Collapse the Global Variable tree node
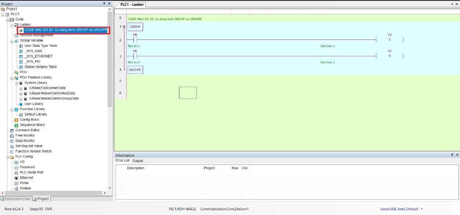460x215 pixels. 12,41
